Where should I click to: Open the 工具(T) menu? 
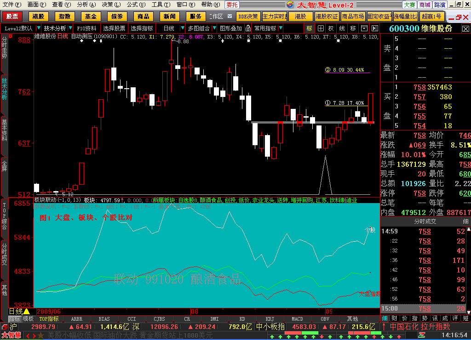click(161, 5)
